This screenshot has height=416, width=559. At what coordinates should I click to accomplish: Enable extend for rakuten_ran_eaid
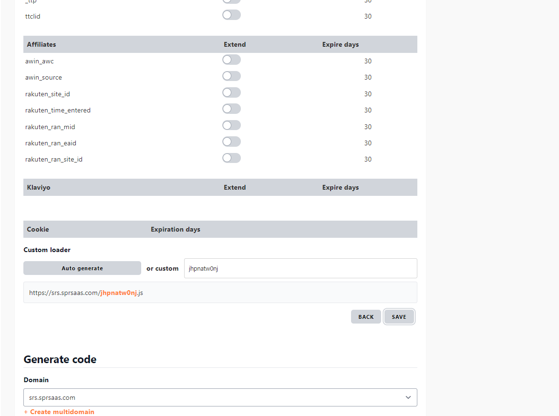coord(231,142)
